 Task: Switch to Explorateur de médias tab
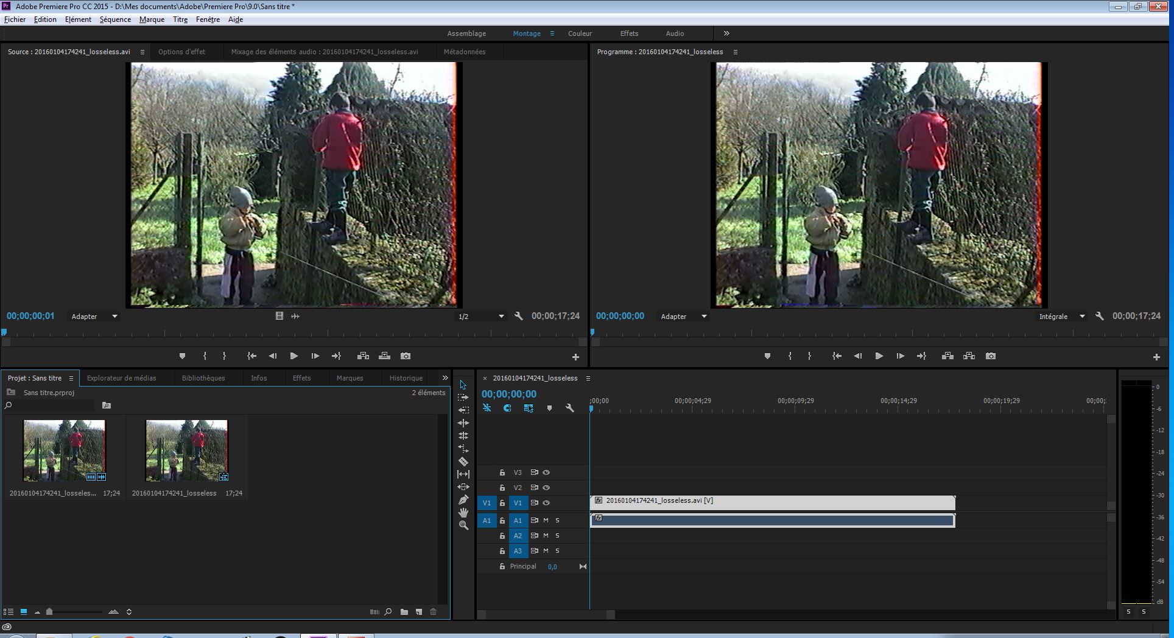point(121,378)
